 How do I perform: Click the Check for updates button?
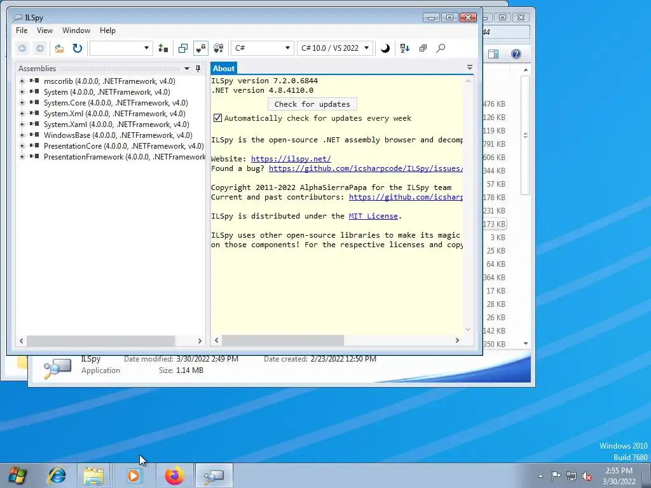point(312,104)
